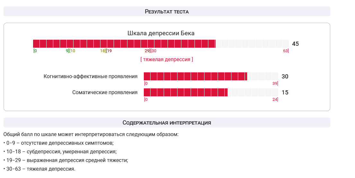Click the cognitive-affective progress bar

coord(211,76)
